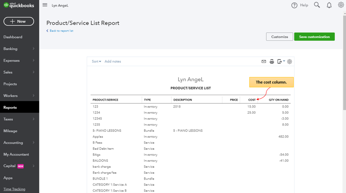Click CATEGORY 1:Service A row
The image size is (346, 193).
[x=190, y=185]
